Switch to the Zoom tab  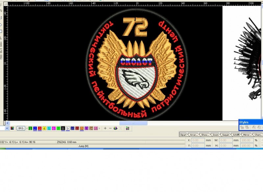[x=216, y=135]
